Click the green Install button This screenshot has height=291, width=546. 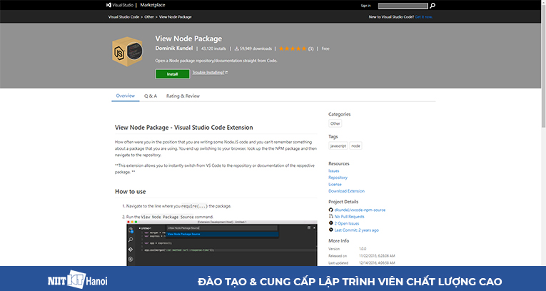tap(173, 74)
